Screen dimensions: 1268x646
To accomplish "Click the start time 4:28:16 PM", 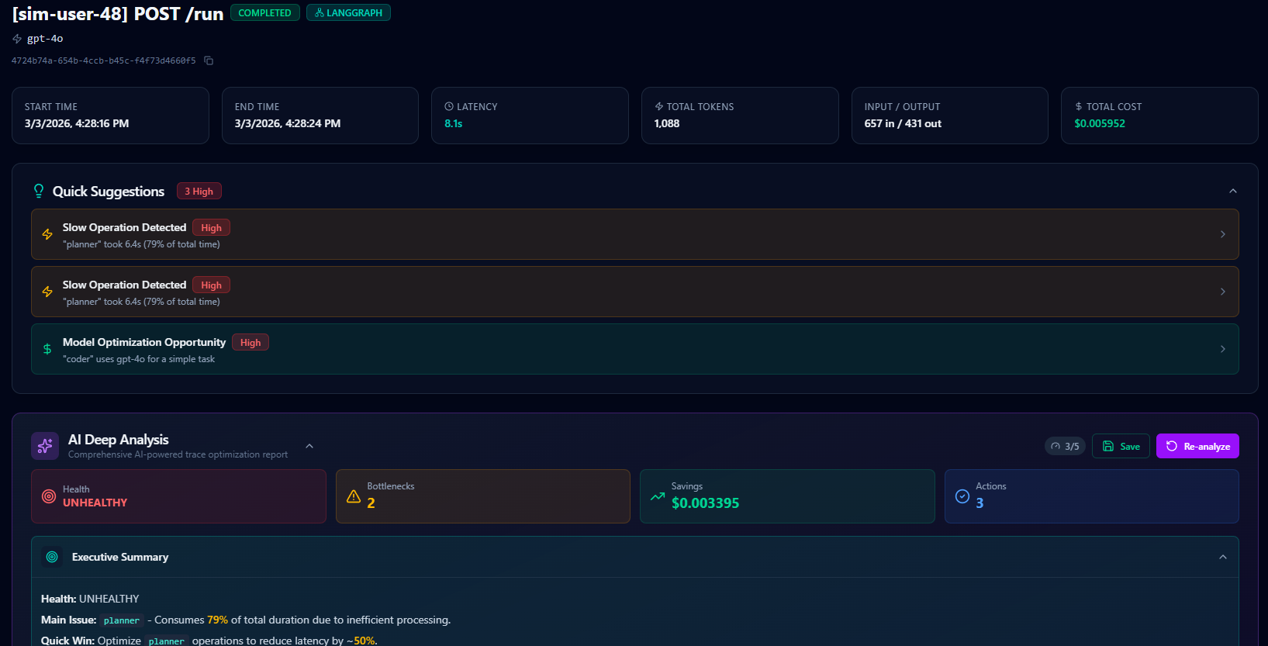I will coord(77,123).
